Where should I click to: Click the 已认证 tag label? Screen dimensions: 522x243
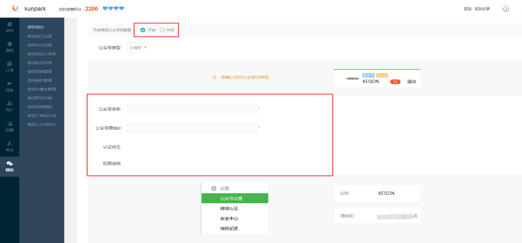(382, 75)
